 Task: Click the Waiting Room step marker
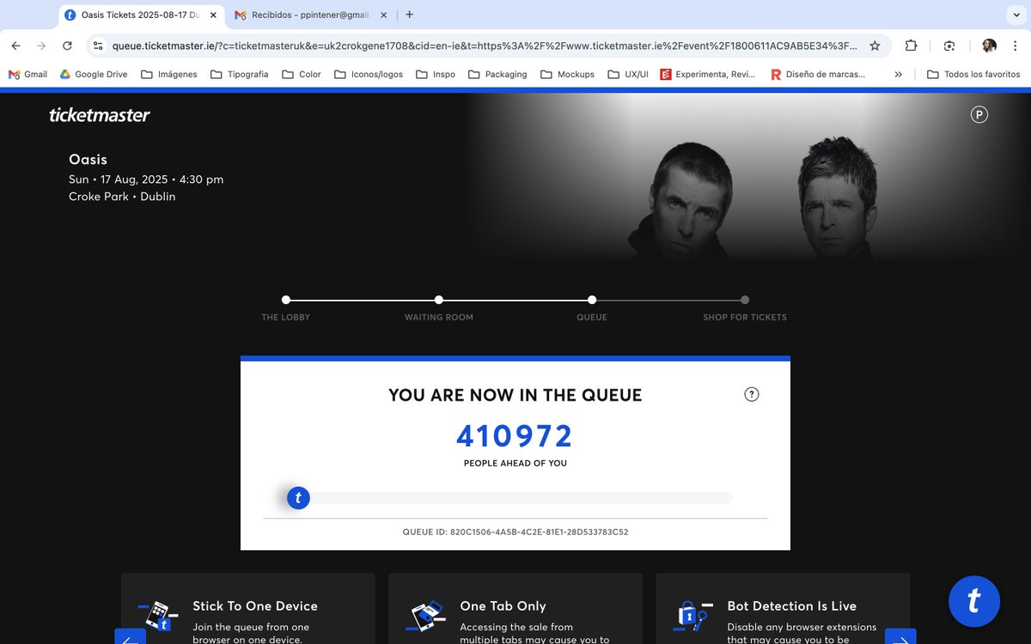click(439, 300)
